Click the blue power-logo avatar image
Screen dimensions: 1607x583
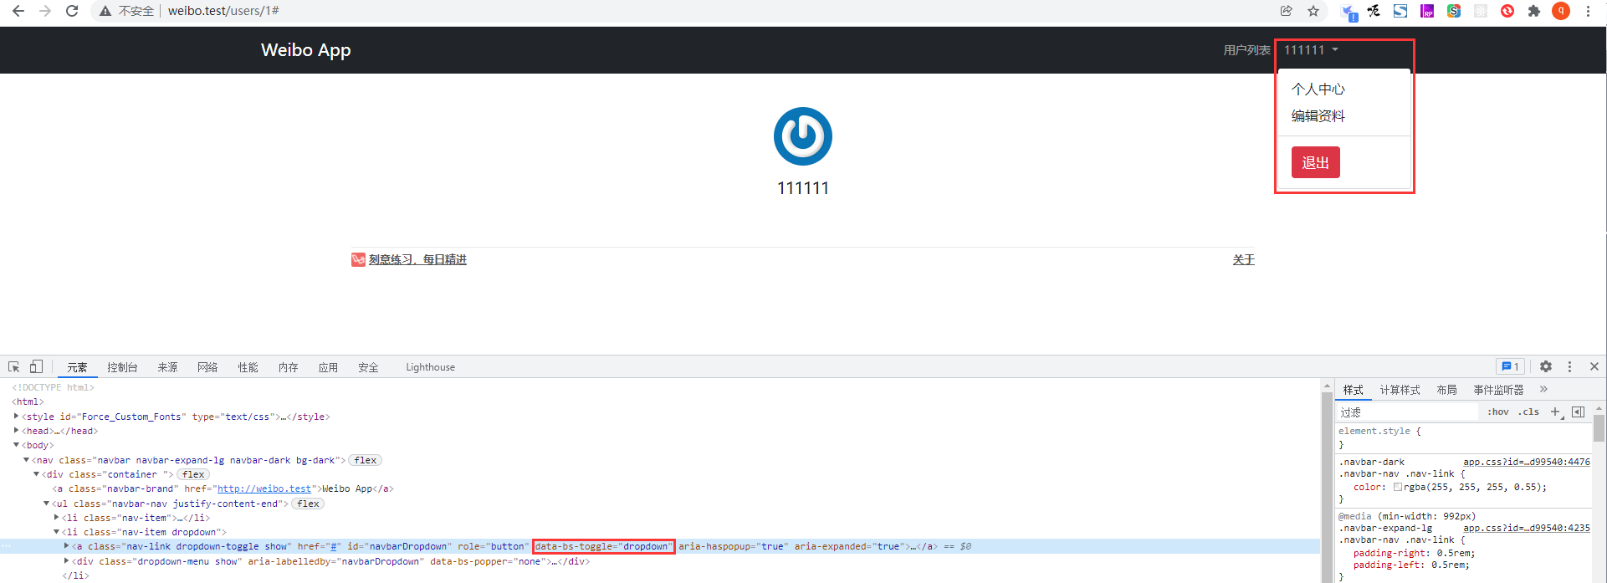coord(803,136)
